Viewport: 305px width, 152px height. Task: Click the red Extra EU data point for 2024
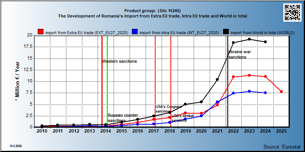tap(265, 76)
